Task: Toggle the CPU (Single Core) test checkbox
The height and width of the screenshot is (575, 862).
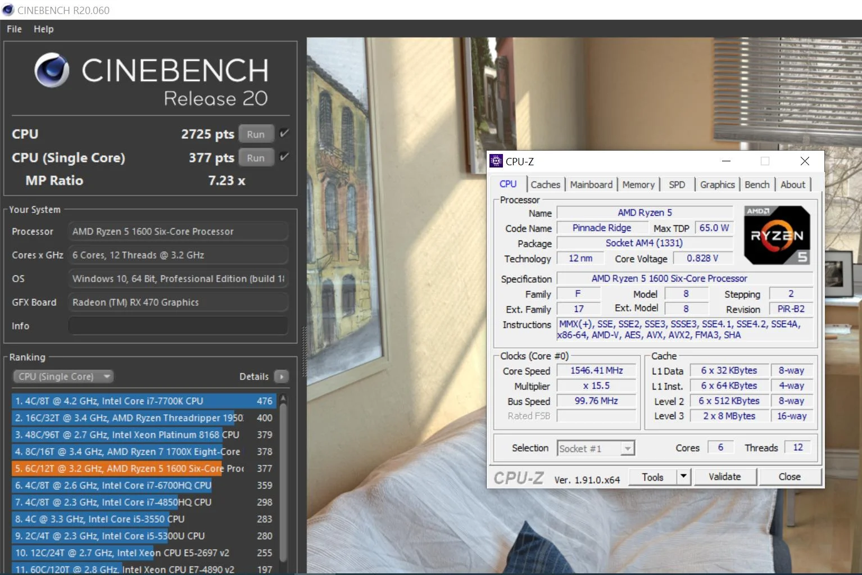Action: coord(284,157)
